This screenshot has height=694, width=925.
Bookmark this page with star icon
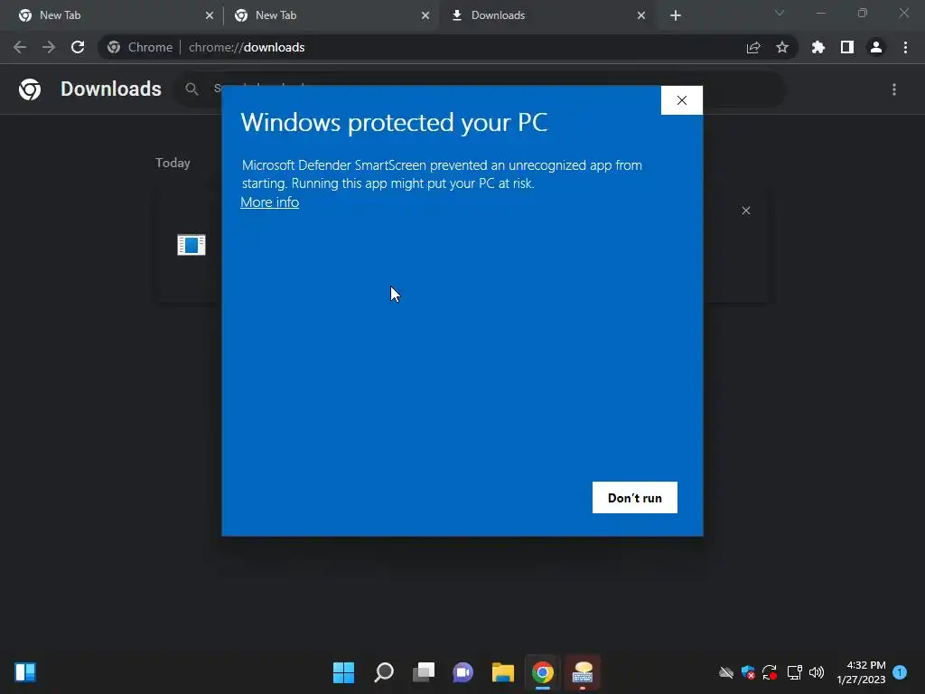(x=782, y=47)
